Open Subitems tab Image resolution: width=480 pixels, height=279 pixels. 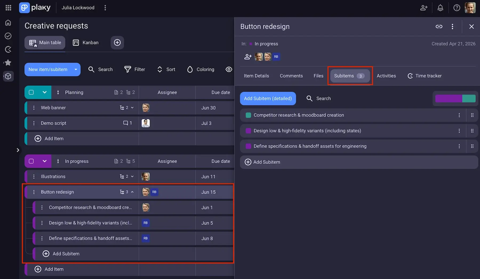coord(350,76)
